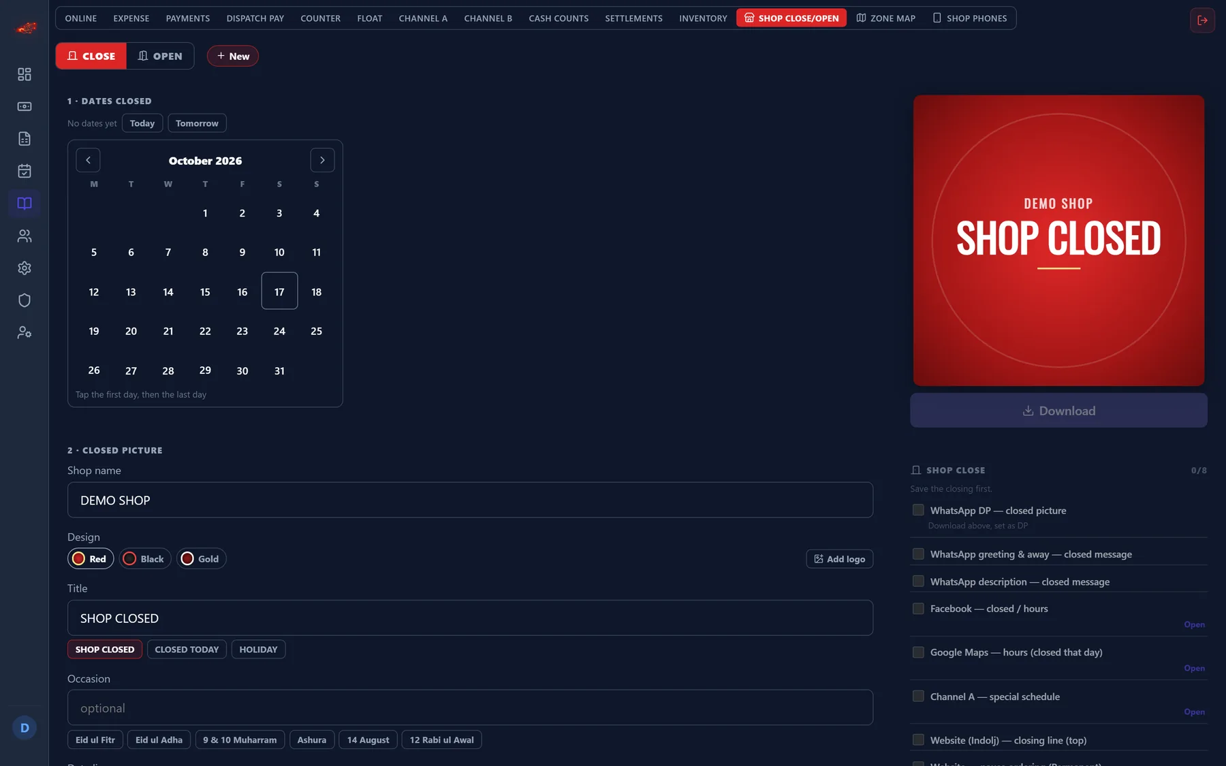Select the Tomorrow date shortcut

pos(197,123)
